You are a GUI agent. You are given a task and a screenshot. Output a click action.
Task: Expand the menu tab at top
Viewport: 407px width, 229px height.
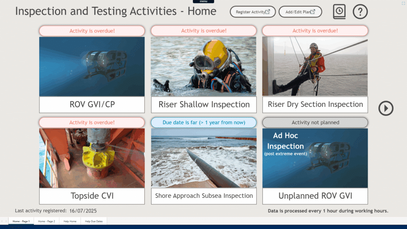(x=203, y=2)
